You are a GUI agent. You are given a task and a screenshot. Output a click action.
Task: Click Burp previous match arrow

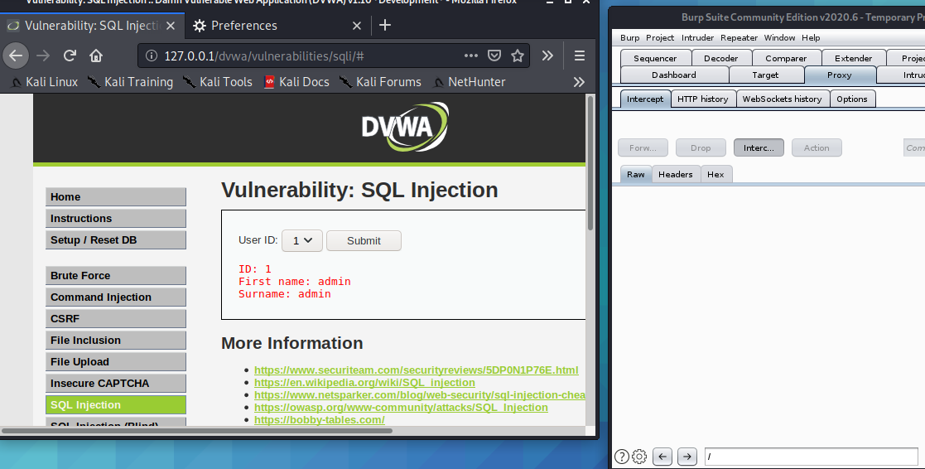click(662, 457)
